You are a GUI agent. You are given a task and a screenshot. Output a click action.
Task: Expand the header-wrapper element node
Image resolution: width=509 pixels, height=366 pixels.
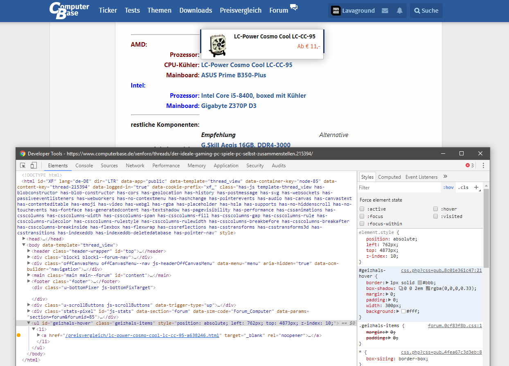[x=29, y=251]
